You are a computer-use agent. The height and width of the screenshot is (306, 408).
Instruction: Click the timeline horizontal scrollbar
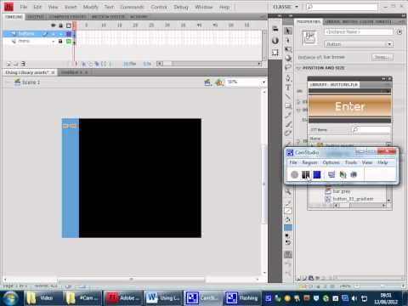coord(208,64)
